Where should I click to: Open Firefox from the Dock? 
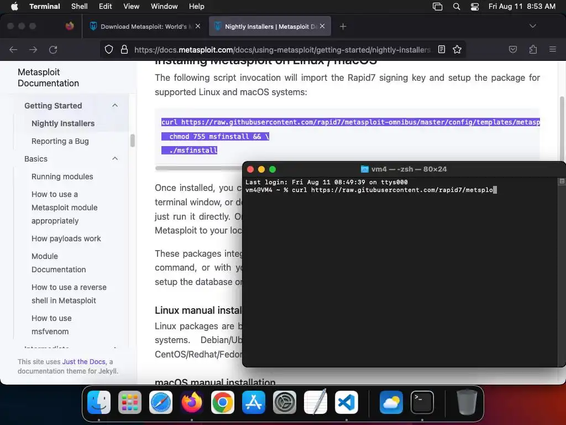[x=192, y=402]
